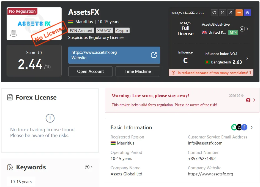This screenshot has width=260, height=187.
Task: Click the 10-15 years keyword chip
Action: [21, 182]
